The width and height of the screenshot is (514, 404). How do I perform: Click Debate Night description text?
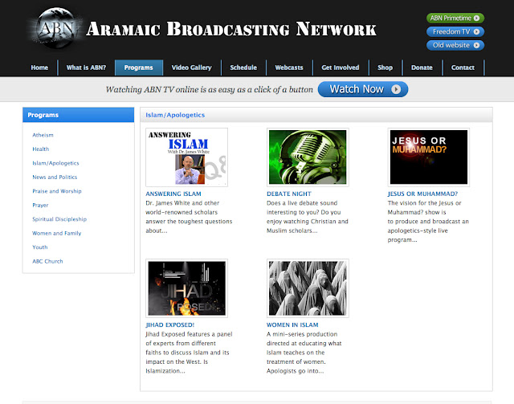308,217
